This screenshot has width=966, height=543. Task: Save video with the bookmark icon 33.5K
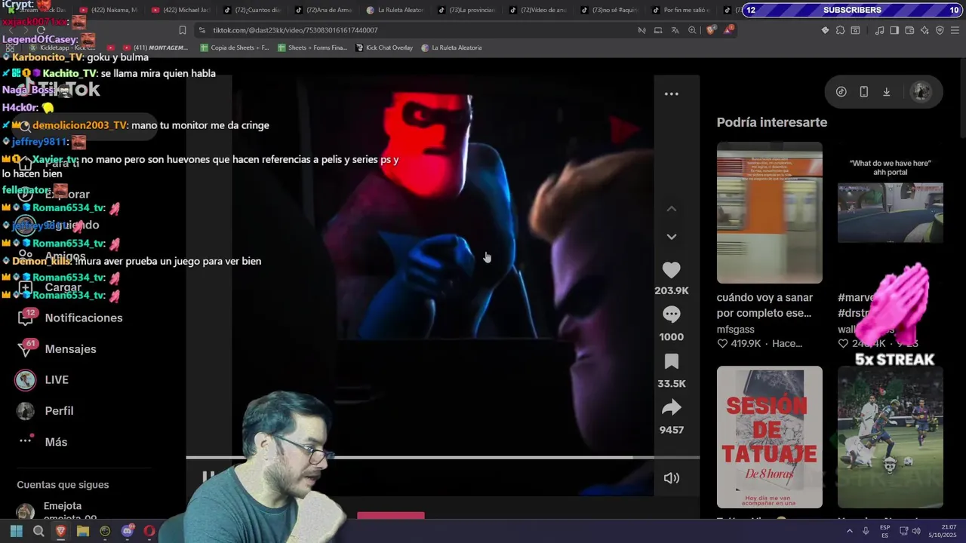671,361
